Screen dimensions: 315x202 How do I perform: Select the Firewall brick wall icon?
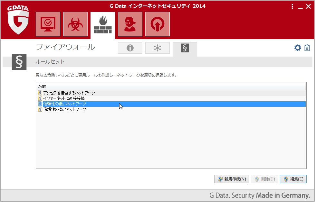pyautogui.click(x=103, y=25)
